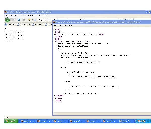Minimize the main Firefox window
This screenshot has height=129, width=151.
(146, 12)
